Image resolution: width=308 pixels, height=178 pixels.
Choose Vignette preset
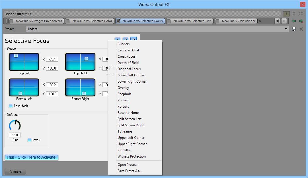tap(135, 150)
